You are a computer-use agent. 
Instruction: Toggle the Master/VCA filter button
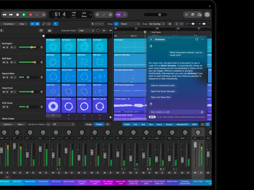click(182, 124)
